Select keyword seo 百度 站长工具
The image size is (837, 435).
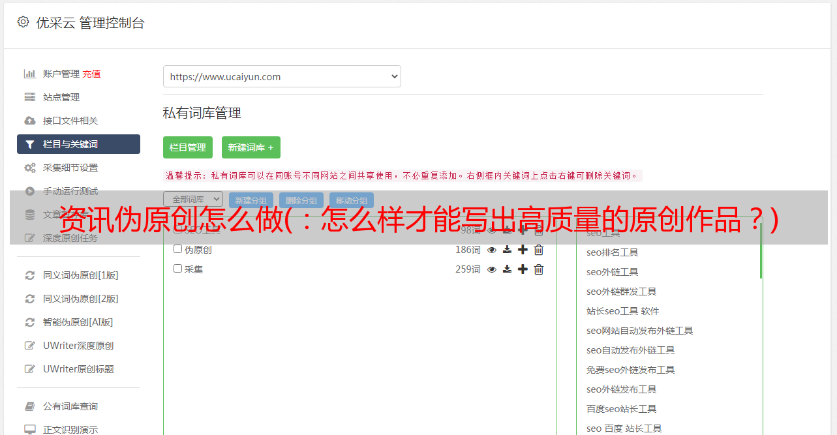(624, 428)
